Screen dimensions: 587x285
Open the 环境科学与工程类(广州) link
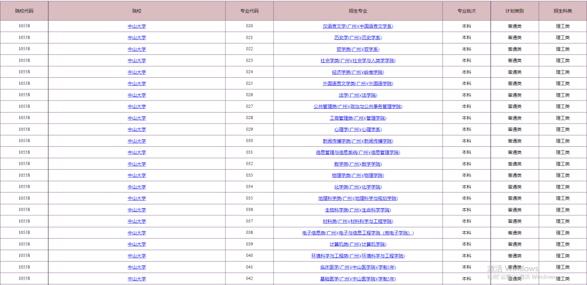pyautogui.click(x=358, y=256)
